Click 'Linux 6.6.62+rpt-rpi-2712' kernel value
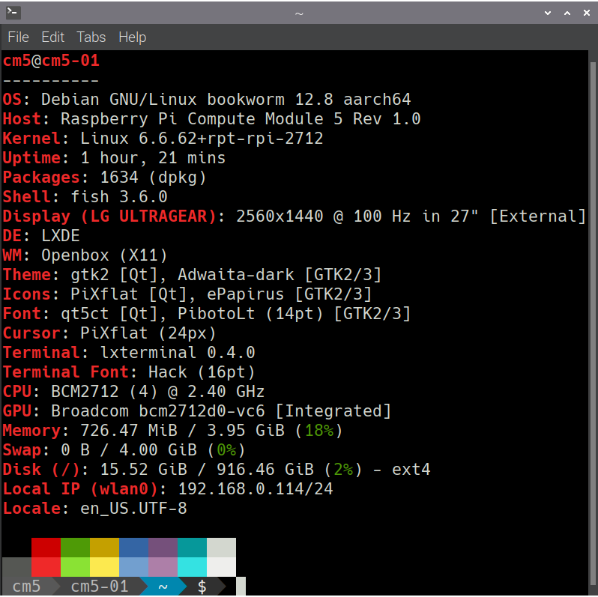The height and width of the screenshot is (597, 598). 202,139
